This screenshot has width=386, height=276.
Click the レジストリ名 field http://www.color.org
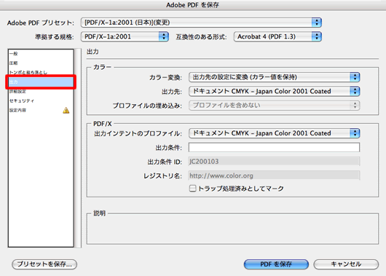274,176
